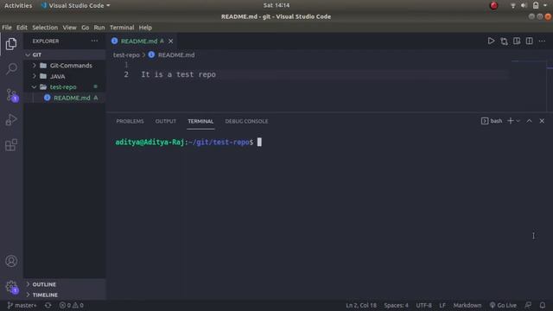The height and width of the screenshot is (311, 553).
Task: Click the master branch indicator
Action: tap(22, 305)
